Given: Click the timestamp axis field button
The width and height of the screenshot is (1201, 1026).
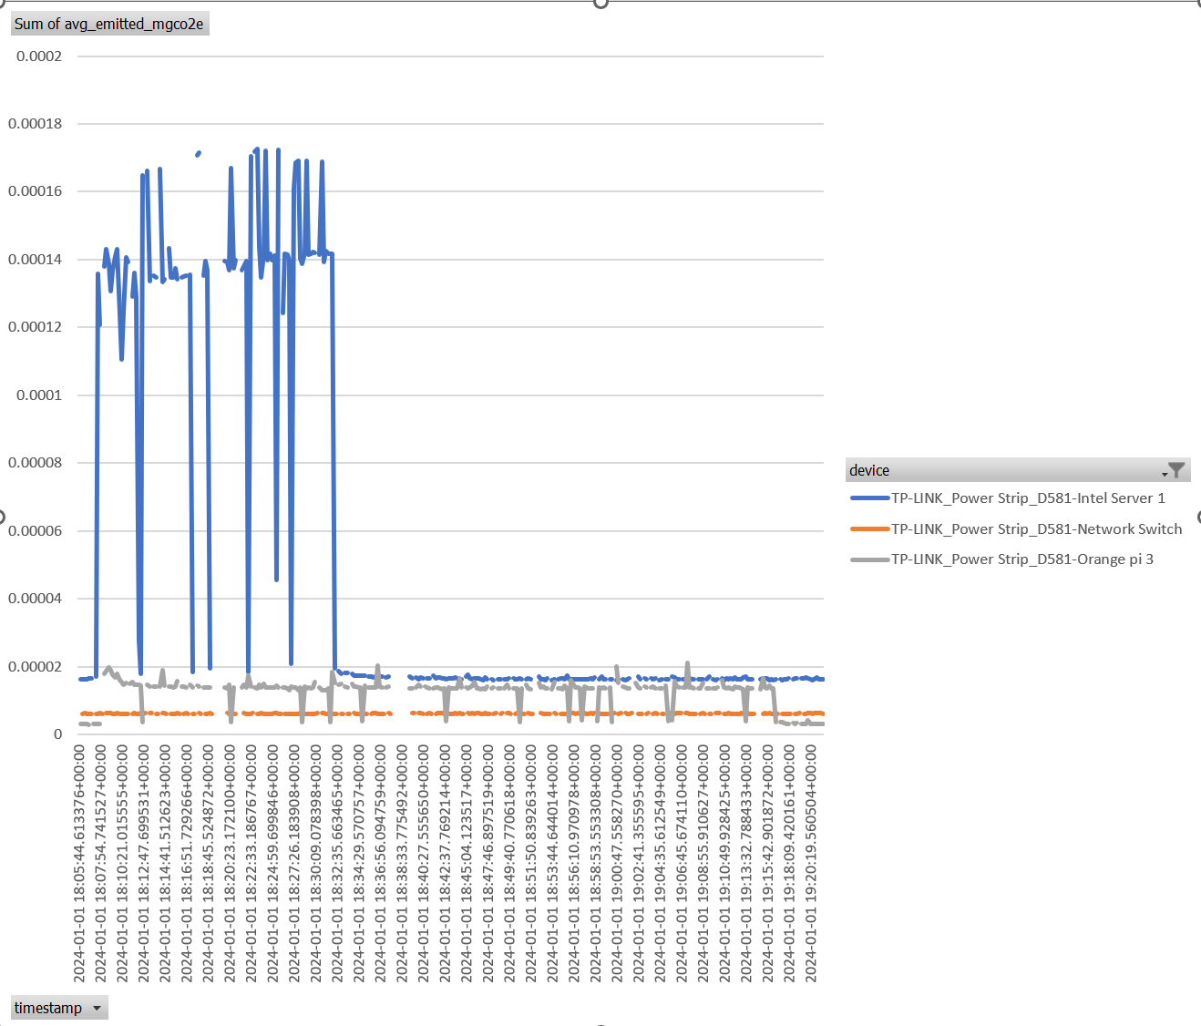Looking at the screenshot, I should 59,1007.
